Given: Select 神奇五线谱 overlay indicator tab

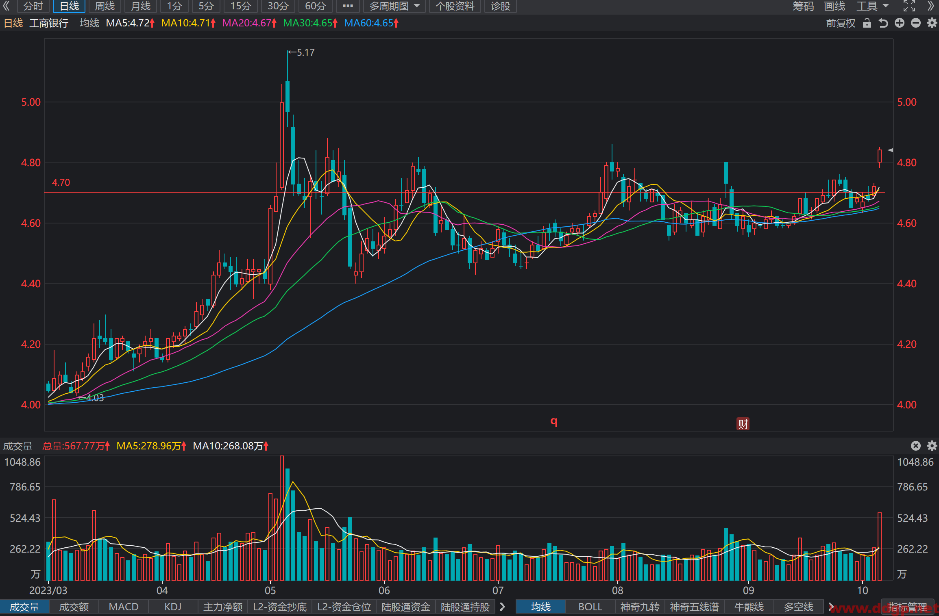Looking at the screenshot, I should click(694, 607).
